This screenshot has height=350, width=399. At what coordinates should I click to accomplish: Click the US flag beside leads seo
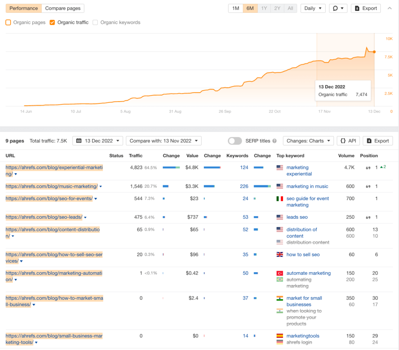[279, 217]
